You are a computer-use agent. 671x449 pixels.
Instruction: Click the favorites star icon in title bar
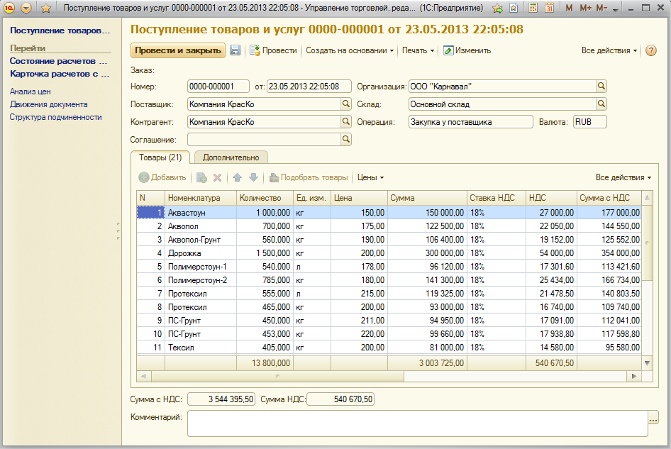coord(46,8)
